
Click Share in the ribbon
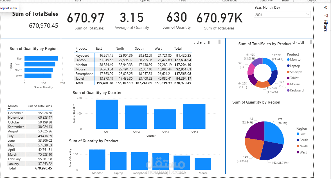point(285,1)
